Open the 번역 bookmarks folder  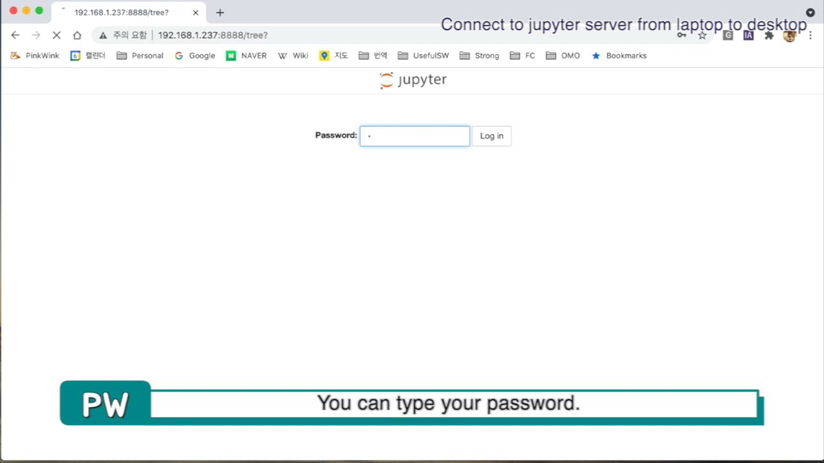point(373,56)
